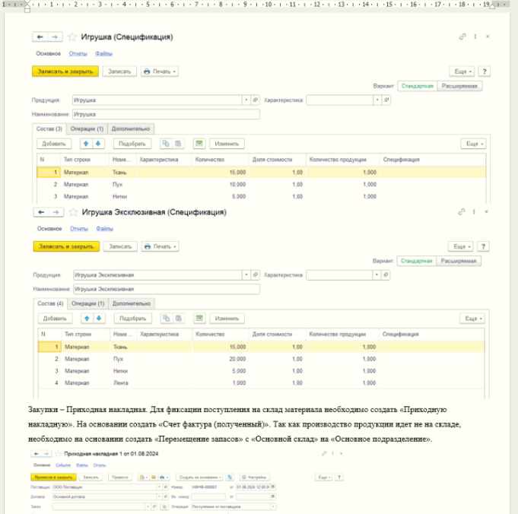518x514 pixels.
Task: Open the Операции (1) tab in Игрушка form
Action: [87, 128]
